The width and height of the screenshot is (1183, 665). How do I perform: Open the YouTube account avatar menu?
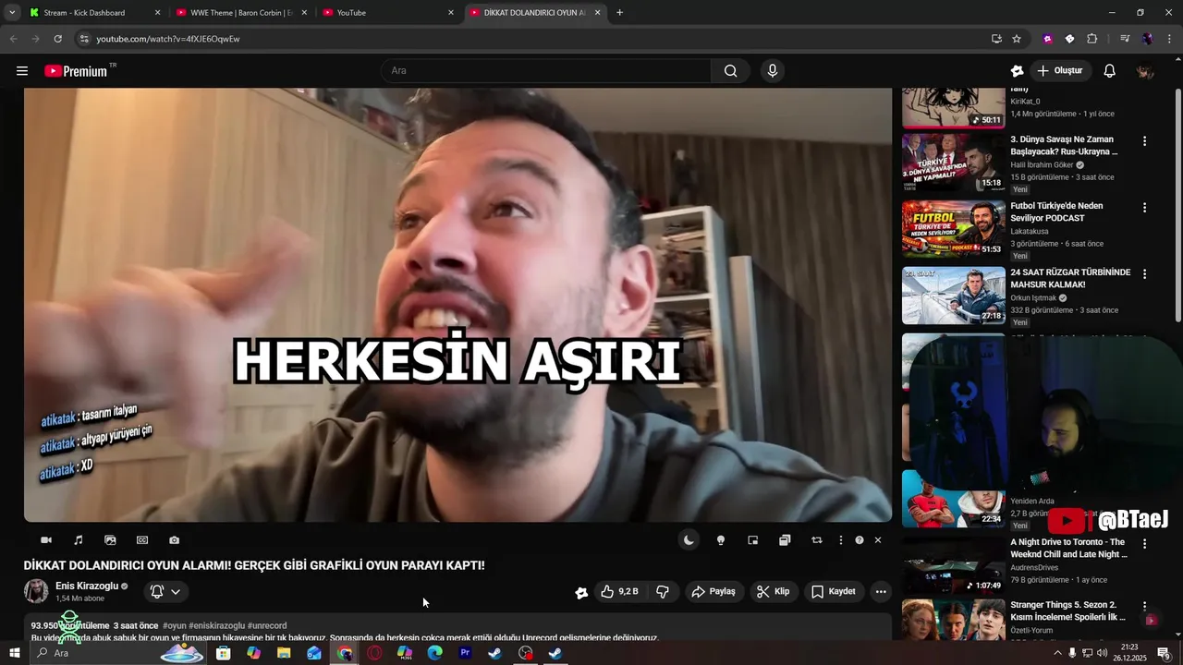pyautogui.click(x=1145, y=71)
